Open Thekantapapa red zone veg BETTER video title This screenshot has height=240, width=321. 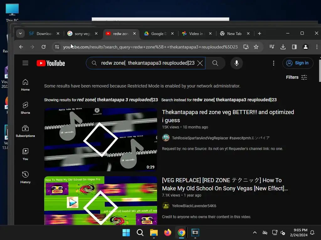coord(228,116)
